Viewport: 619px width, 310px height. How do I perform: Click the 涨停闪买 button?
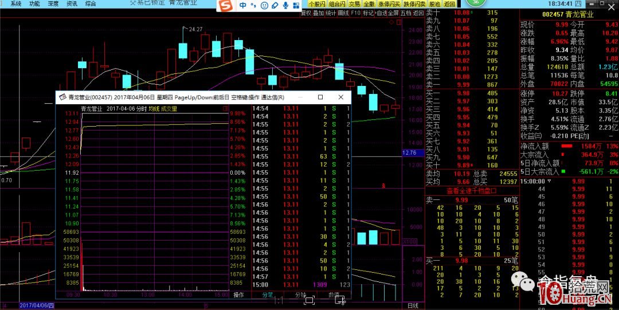389,3
